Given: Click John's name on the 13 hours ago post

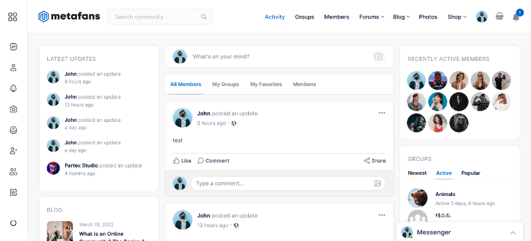Looking at the screenshot, I should [204, 216].
